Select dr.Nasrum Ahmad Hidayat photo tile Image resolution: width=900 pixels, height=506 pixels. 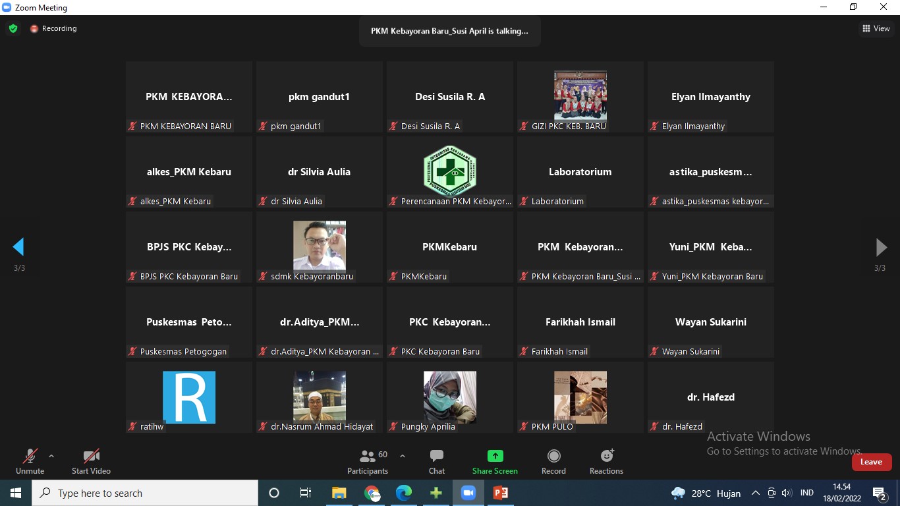(x=320, y=397)
